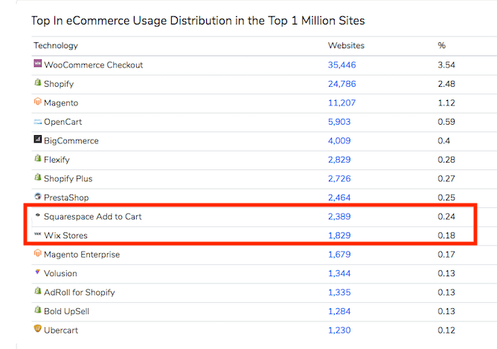Open the 11,207 websites link

click(x=342, y=102)
